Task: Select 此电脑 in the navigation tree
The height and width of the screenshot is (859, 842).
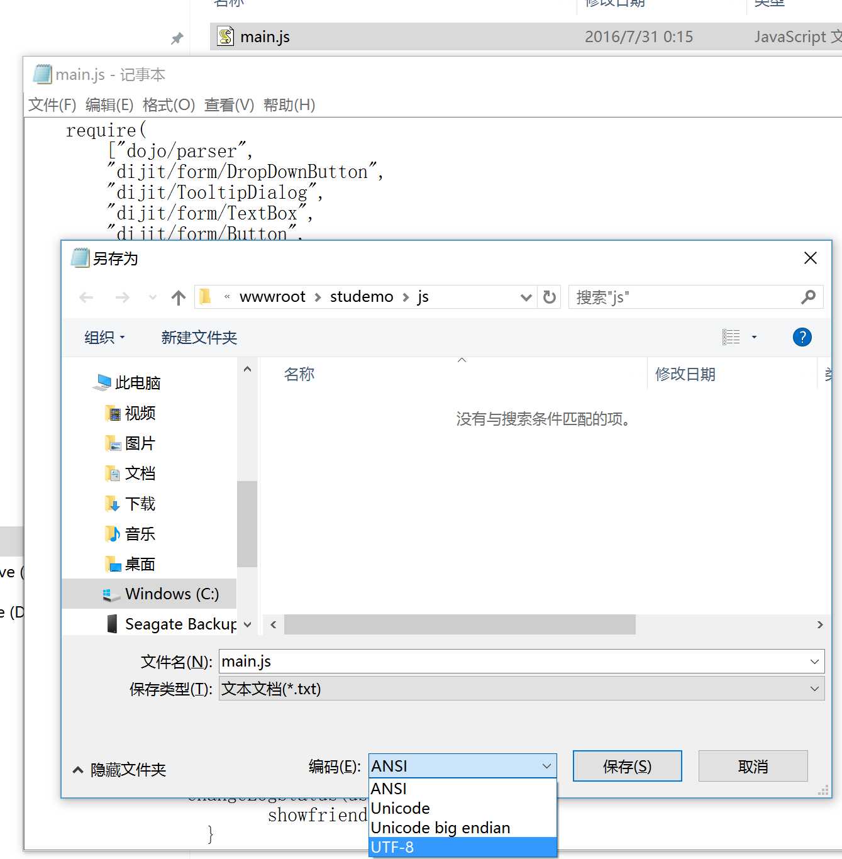Action: (x=128, y=383)
